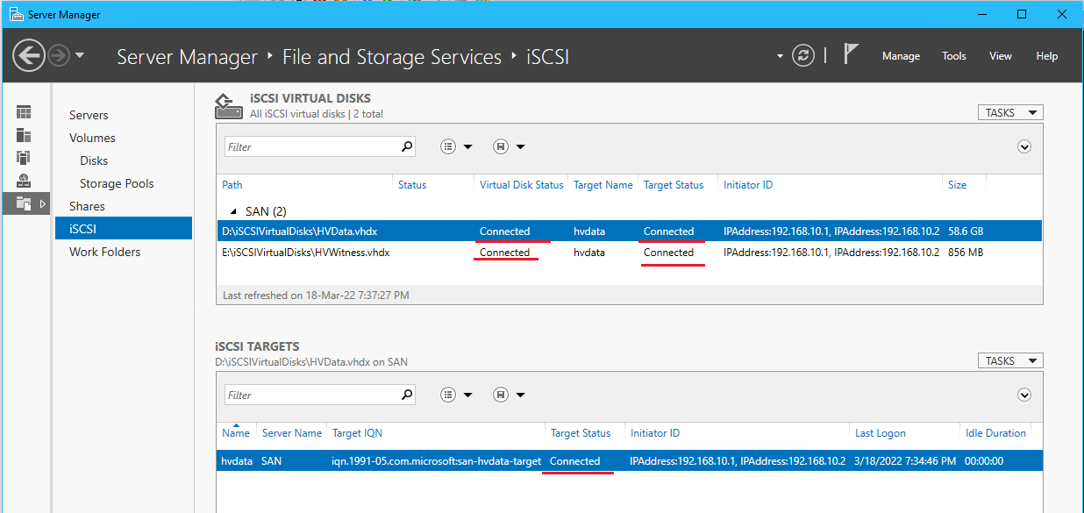Click 'File and Storage Services' in the breadcrumb
This screenshot has width=1084, height=513.
(x=392, y=57)
